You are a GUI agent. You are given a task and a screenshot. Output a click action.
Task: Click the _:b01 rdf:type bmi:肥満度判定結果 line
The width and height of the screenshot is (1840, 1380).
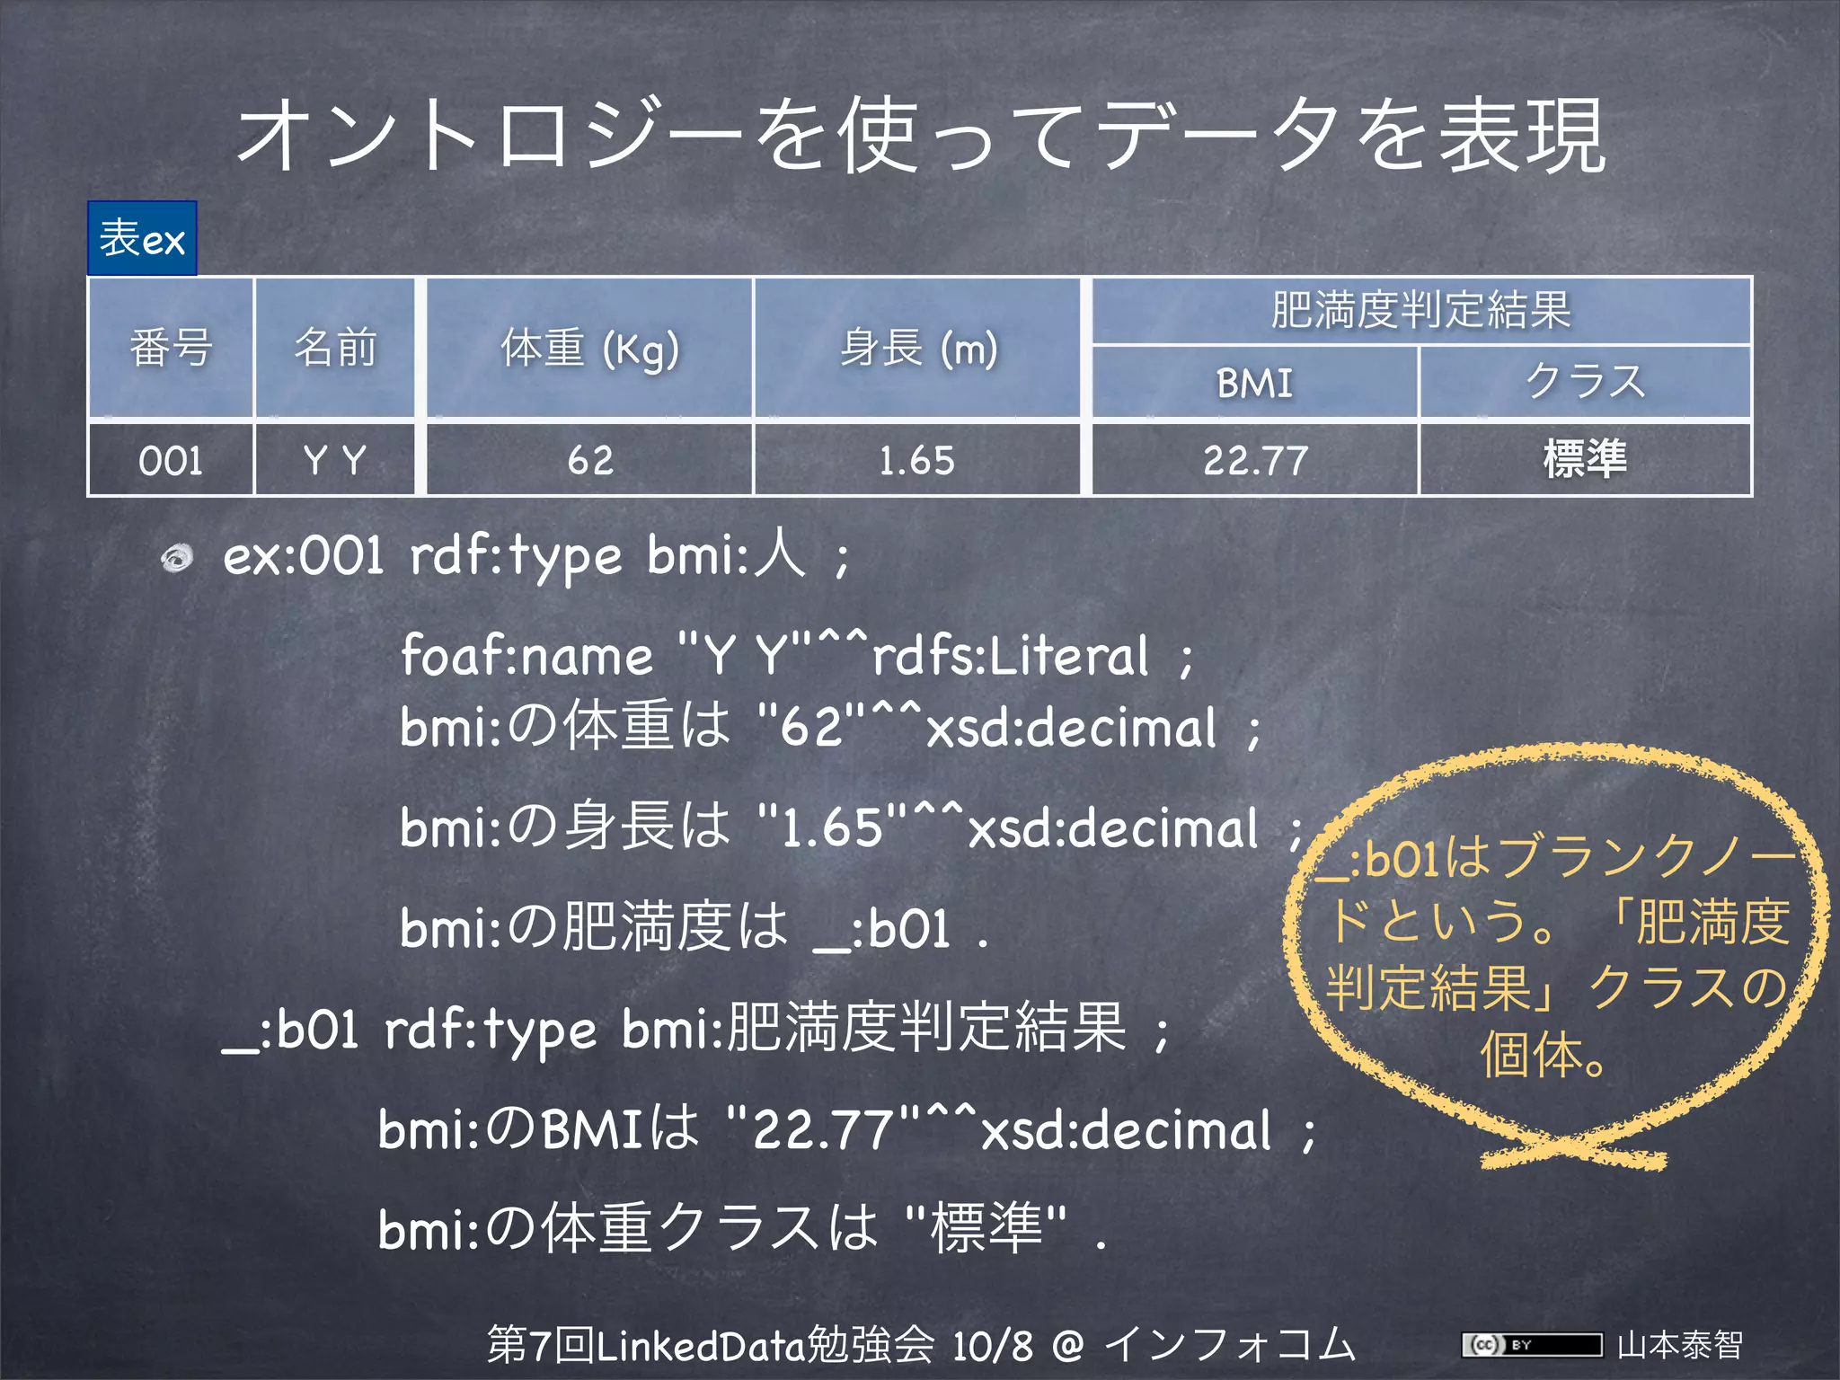(x=696, y=1030)
